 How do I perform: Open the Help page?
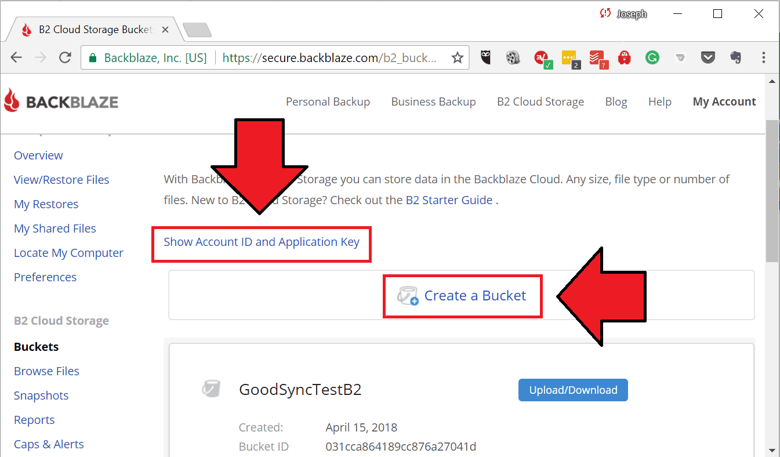click(x=660, y=101)
